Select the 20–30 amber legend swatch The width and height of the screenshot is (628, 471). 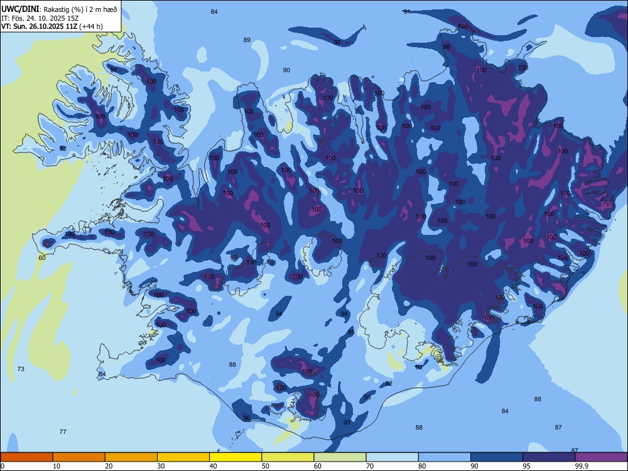pyautogui.click(x=131, y=457)
